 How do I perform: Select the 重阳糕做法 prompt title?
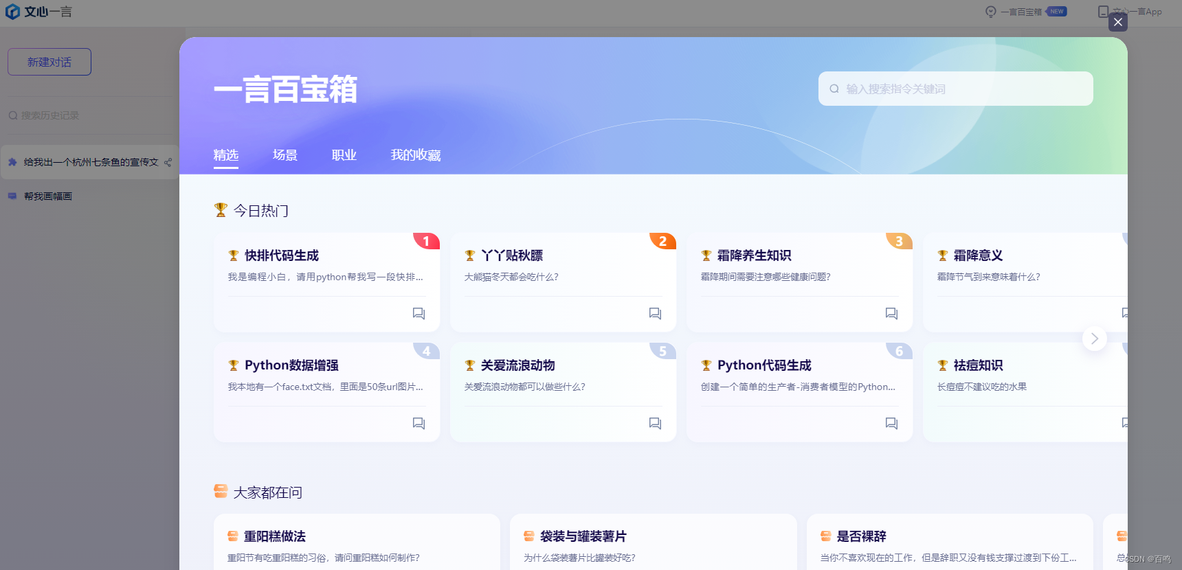[275, 536]
